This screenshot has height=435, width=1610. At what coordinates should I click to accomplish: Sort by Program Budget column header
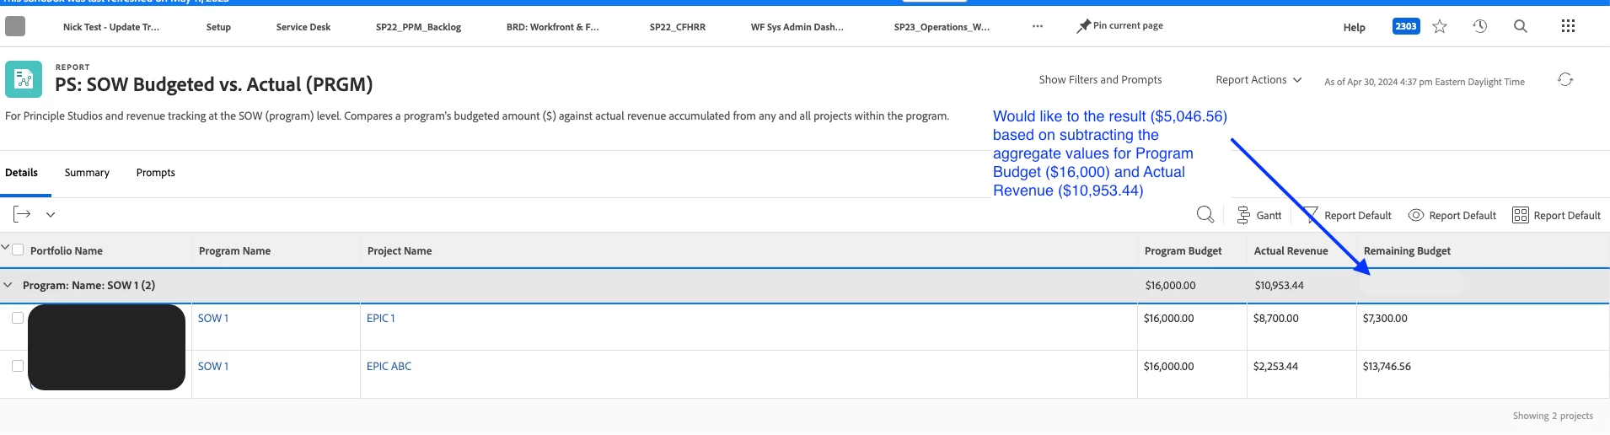(1183, 250)
